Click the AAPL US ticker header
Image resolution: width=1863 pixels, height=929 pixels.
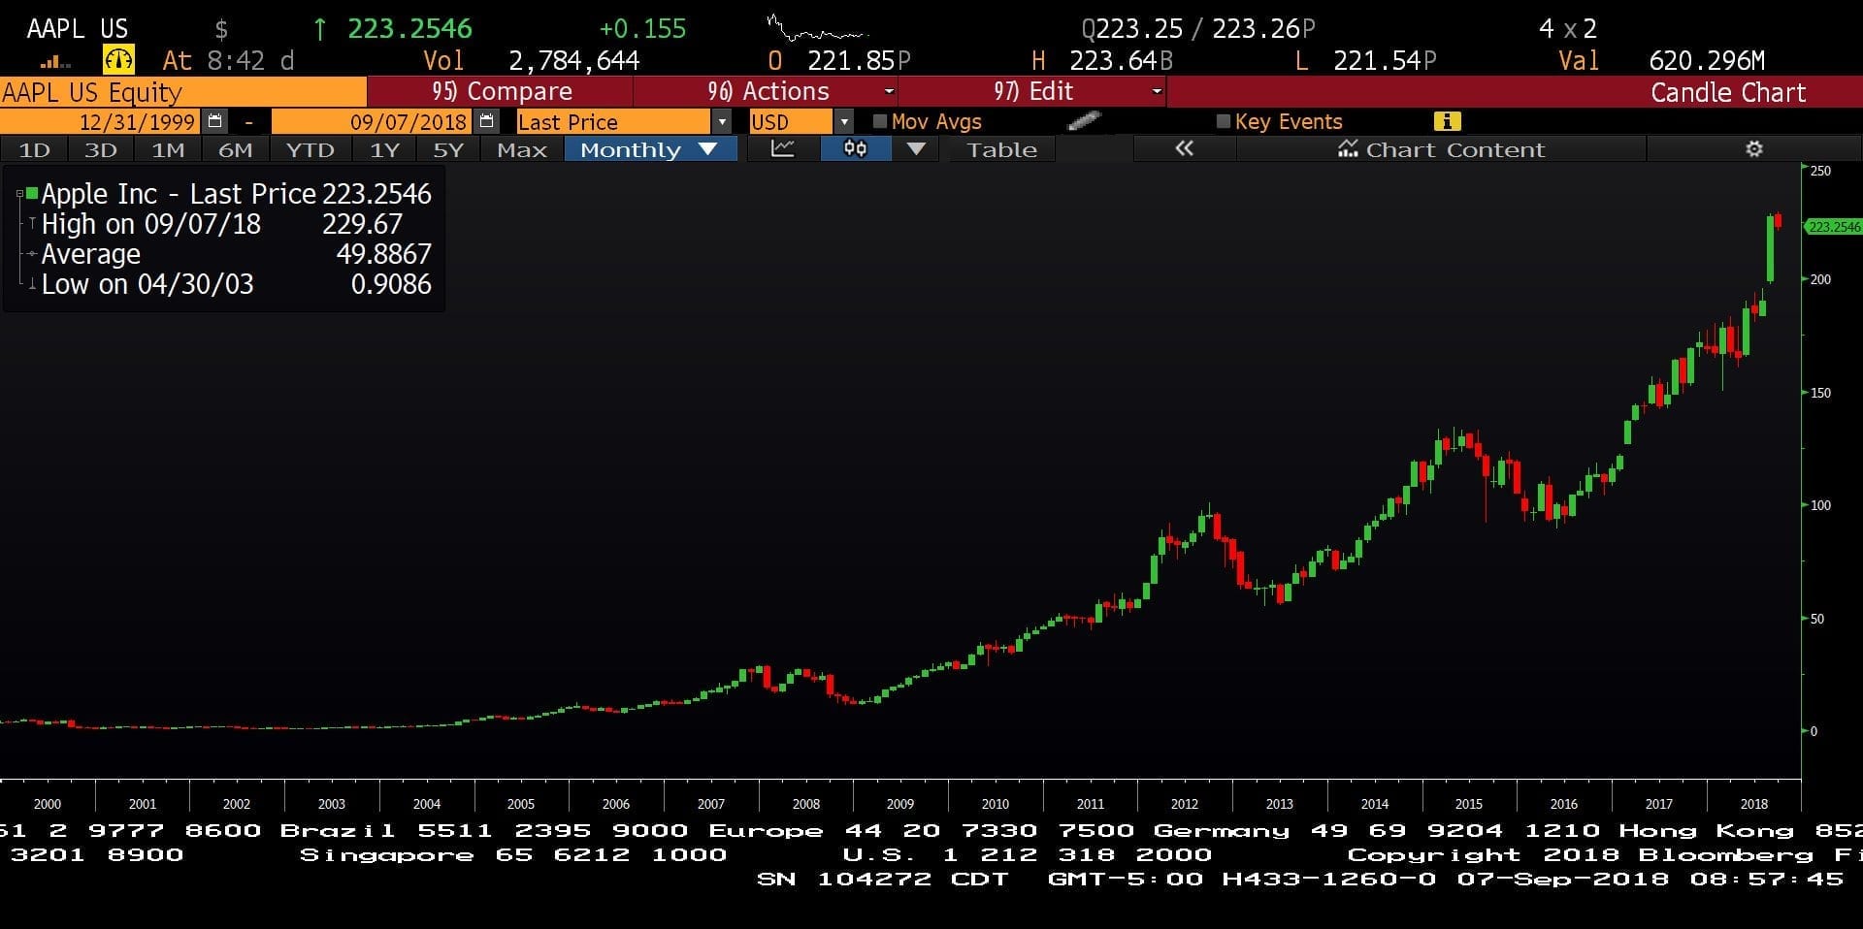(x=77, y=29)
